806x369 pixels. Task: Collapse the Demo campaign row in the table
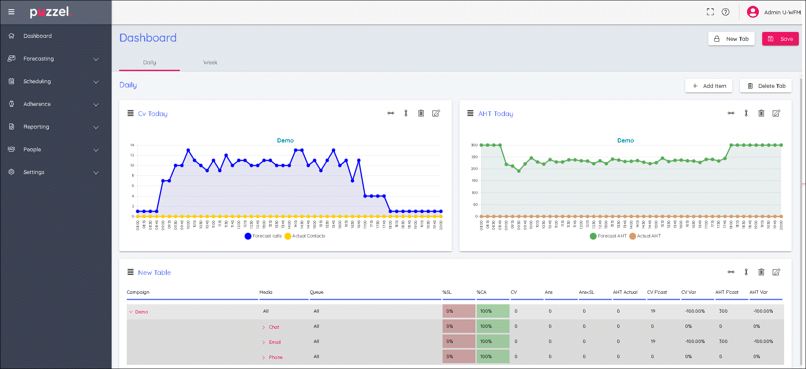(131, 312)
